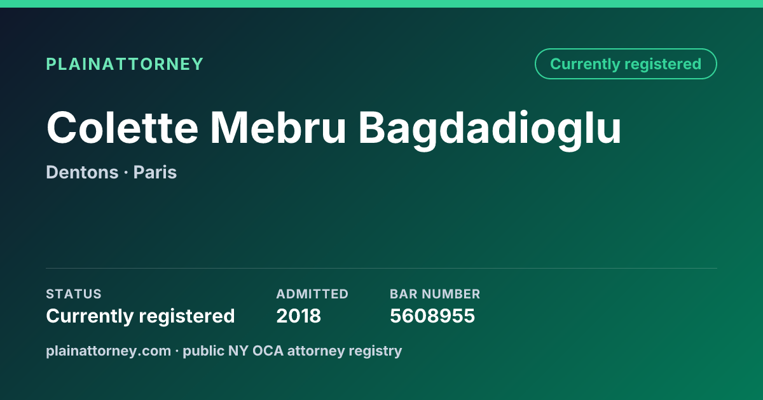
Task: Open the plainattorney.com footer link
Action: click(108, 350)
